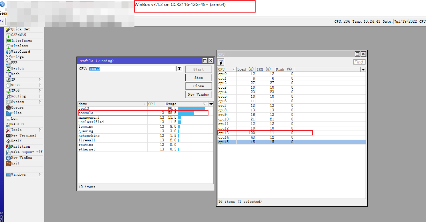This screenshot has width=426, height=222.
Task: Maximize the CPU window
Action: click(x=358, y=54)
